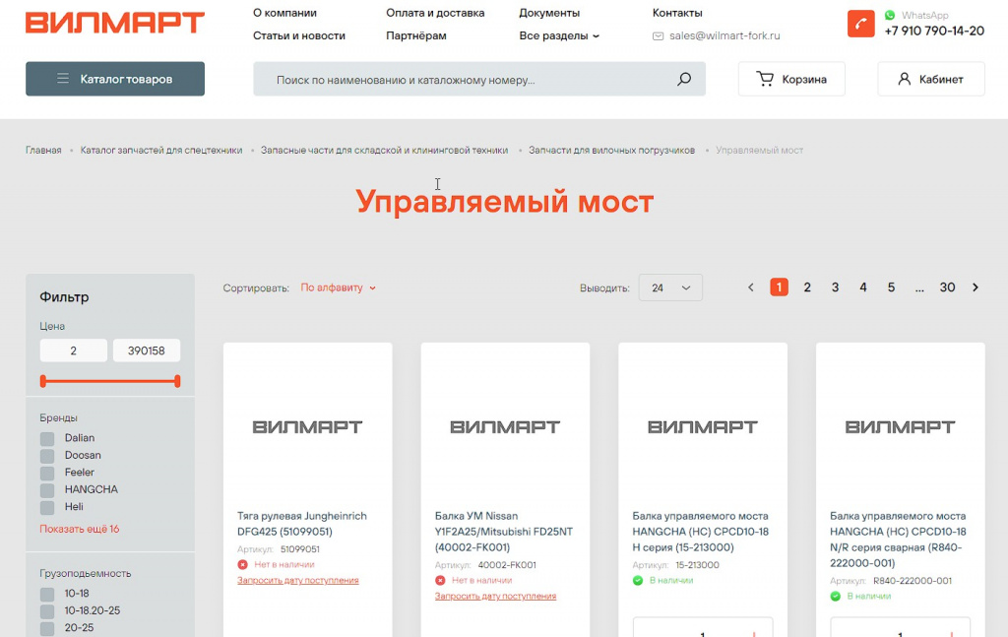Open Балка HANGCHA CPCD10-18 Н серия title
The width and height of the screenshot is (1008, 637).
pyautogui.click(x=701, y=532)
